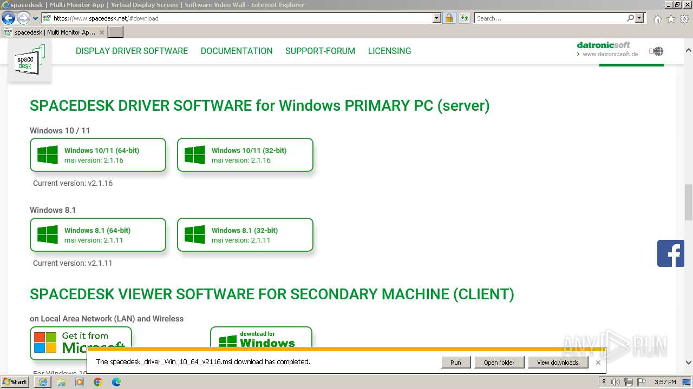Click the scrollbar up arrow
This screenshot has width=693, height=389.
tap(689, 50)
